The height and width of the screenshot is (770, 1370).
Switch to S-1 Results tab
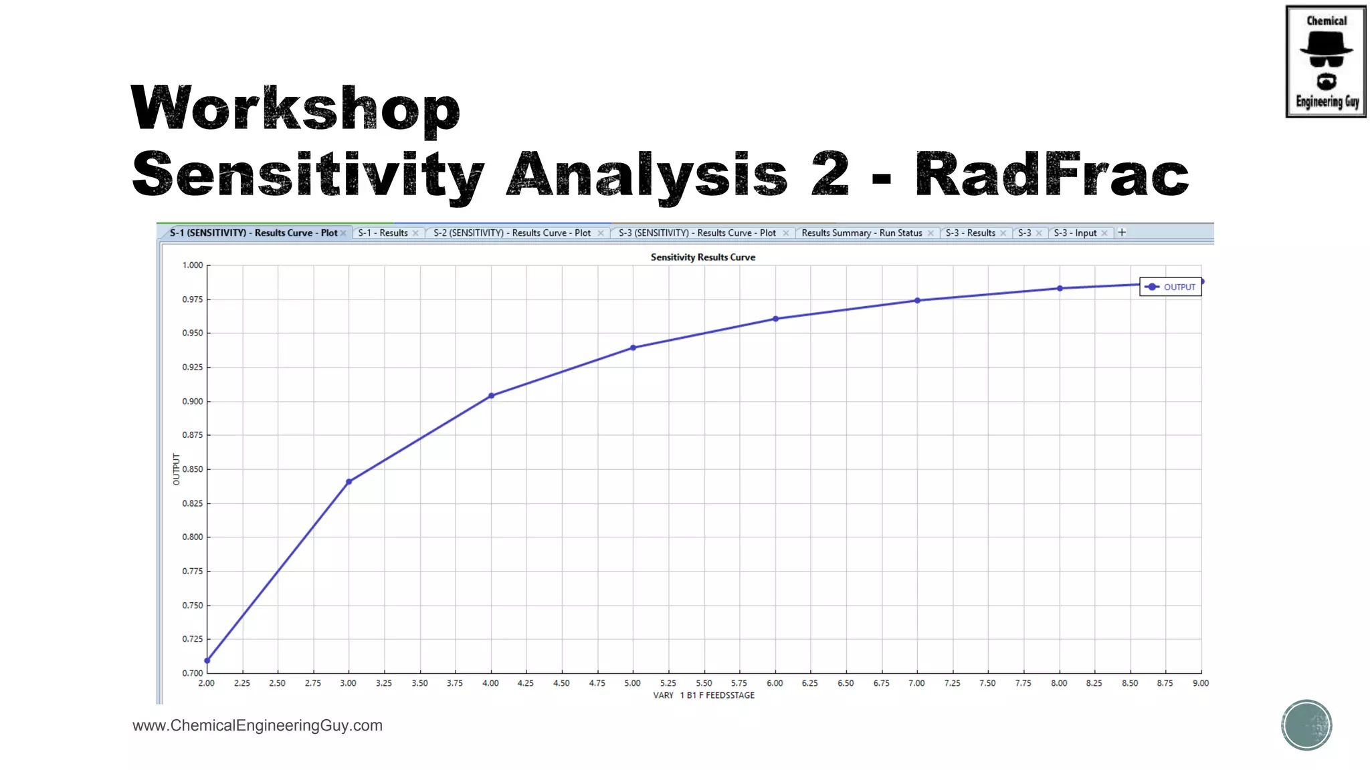(383, 233)
